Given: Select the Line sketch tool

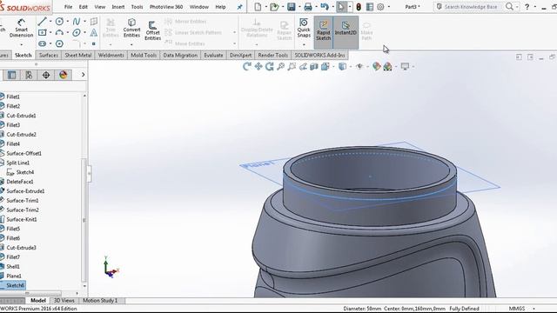Looking at the screenshot, I should point(43,22).
